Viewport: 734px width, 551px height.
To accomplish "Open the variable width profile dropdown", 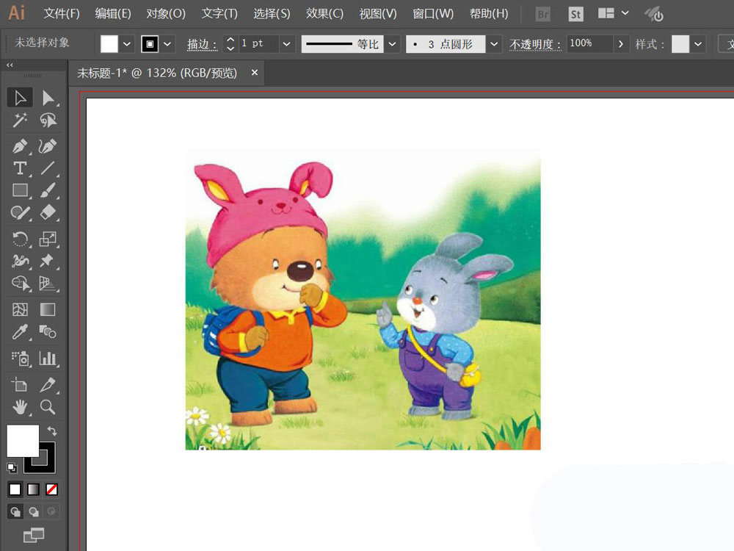I will pos(392,44).
